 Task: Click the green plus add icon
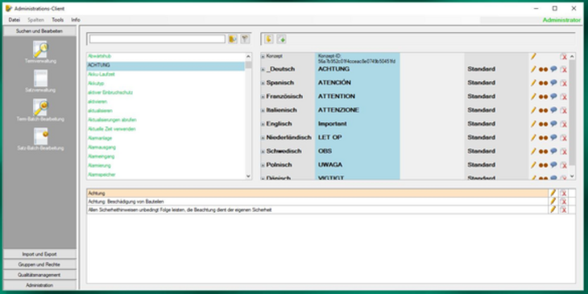click(x=282, y=39)
